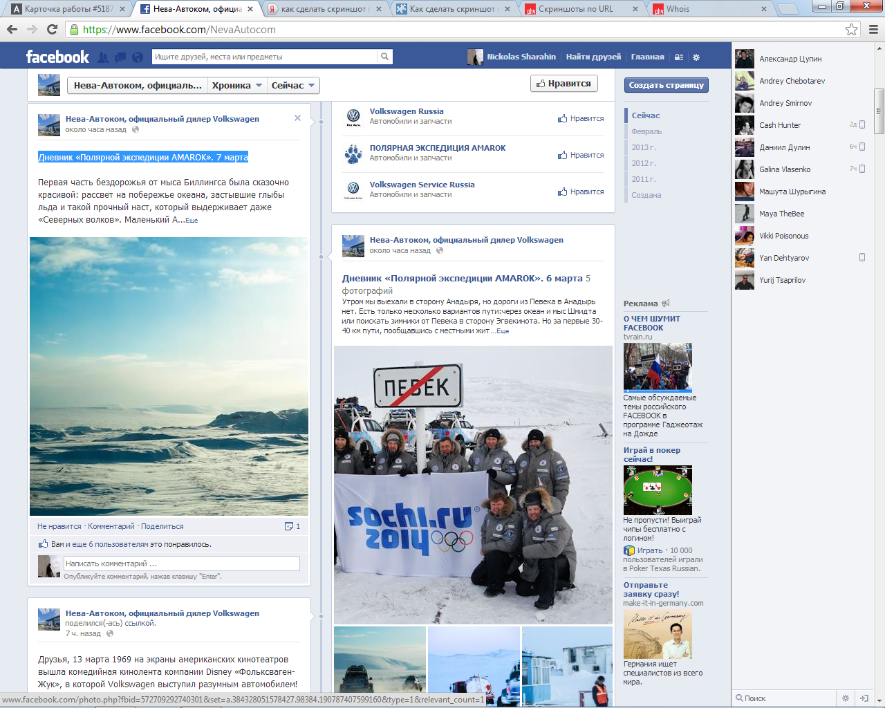This screenshot has width=885, height=708.
Task: Click Нева-Автоком page thumbnail in header
Action: click(49, 85)
